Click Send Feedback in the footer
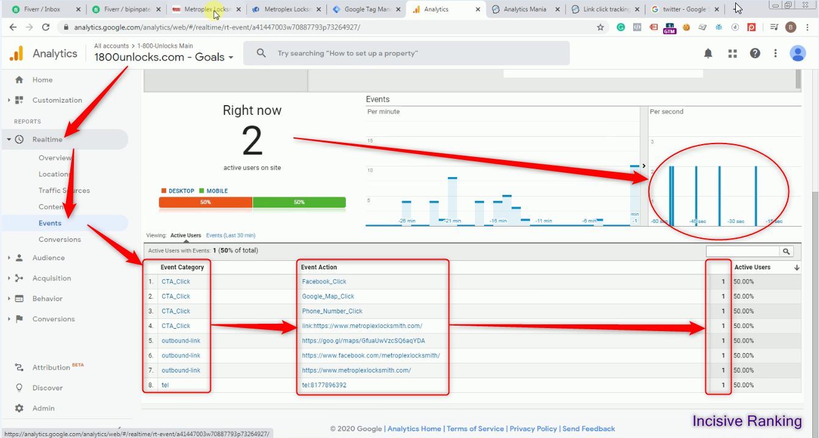The width and height of the screenshot is (819, 438). pos(589,429)
